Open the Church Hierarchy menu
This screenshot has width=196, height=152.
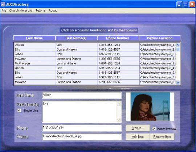(21, 10)
